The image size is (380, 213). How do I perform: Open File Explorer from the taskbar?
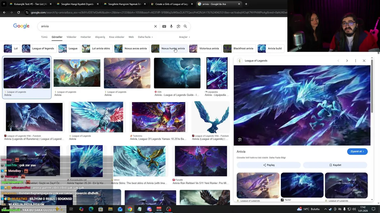[110, 209]
